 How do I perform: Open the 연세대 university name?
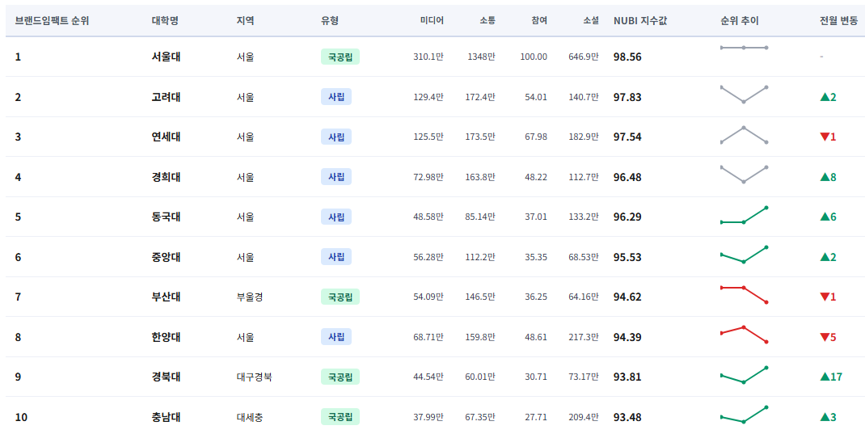pyautogui.click(x=166, y=137)
